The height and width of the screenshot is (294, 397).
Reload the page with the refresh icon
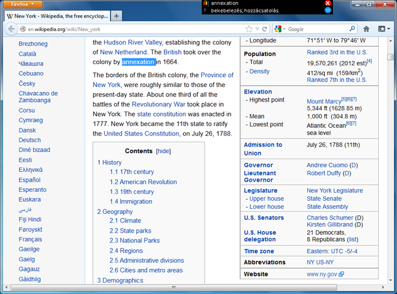[x=264, y=29]
